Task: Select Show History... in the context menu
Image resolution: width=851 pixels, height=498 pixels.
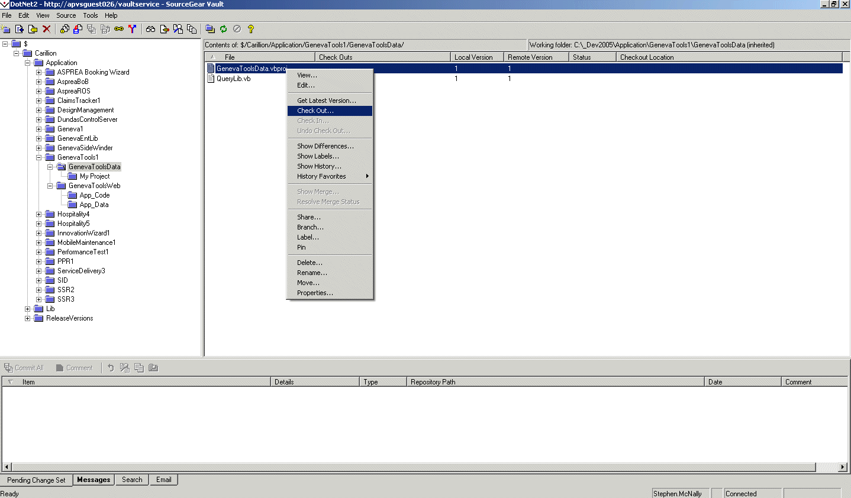Action: click(x=330, y=166)
